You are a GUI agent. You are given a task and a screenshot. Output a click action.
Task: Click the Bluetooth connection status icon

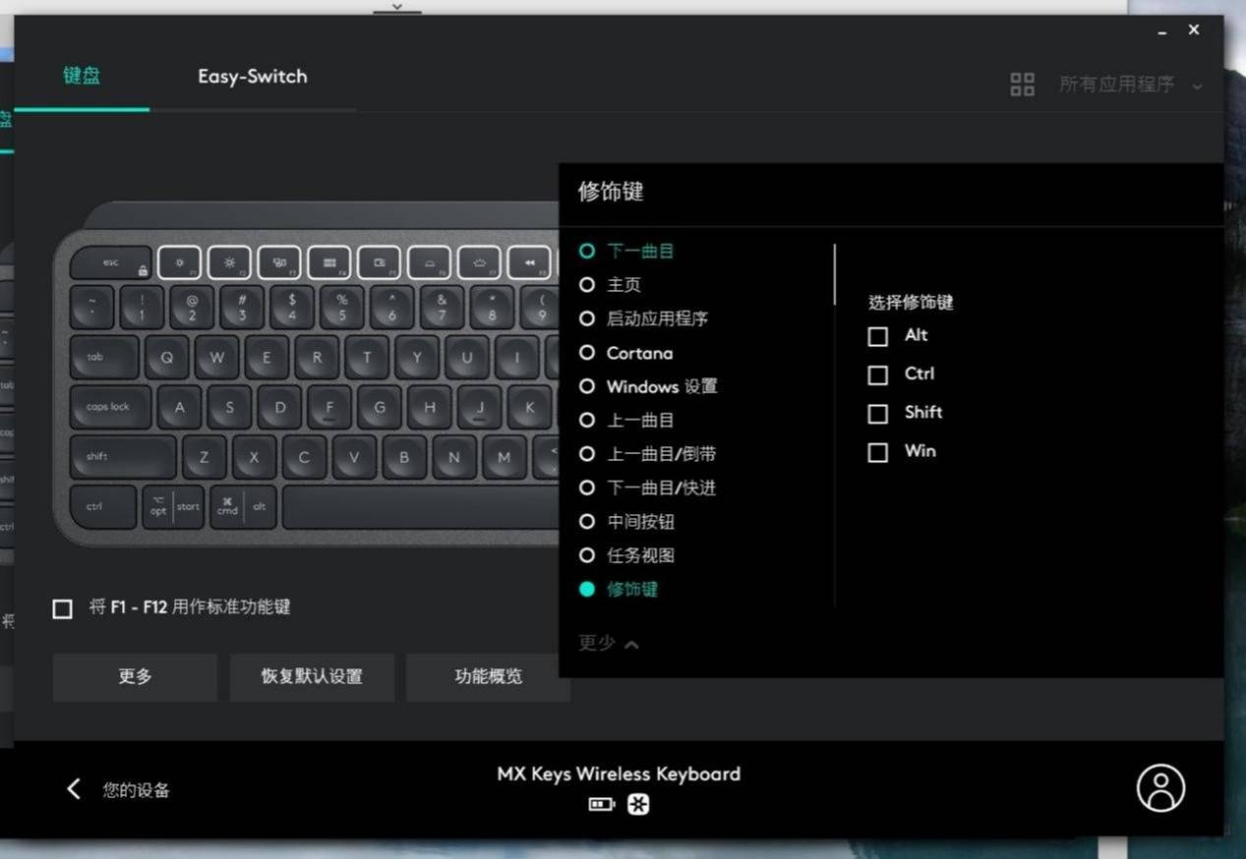click(x=638, y=804)
